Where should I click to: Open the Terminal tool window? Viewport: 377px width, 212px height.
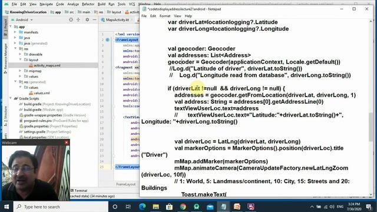pos(79,190)
